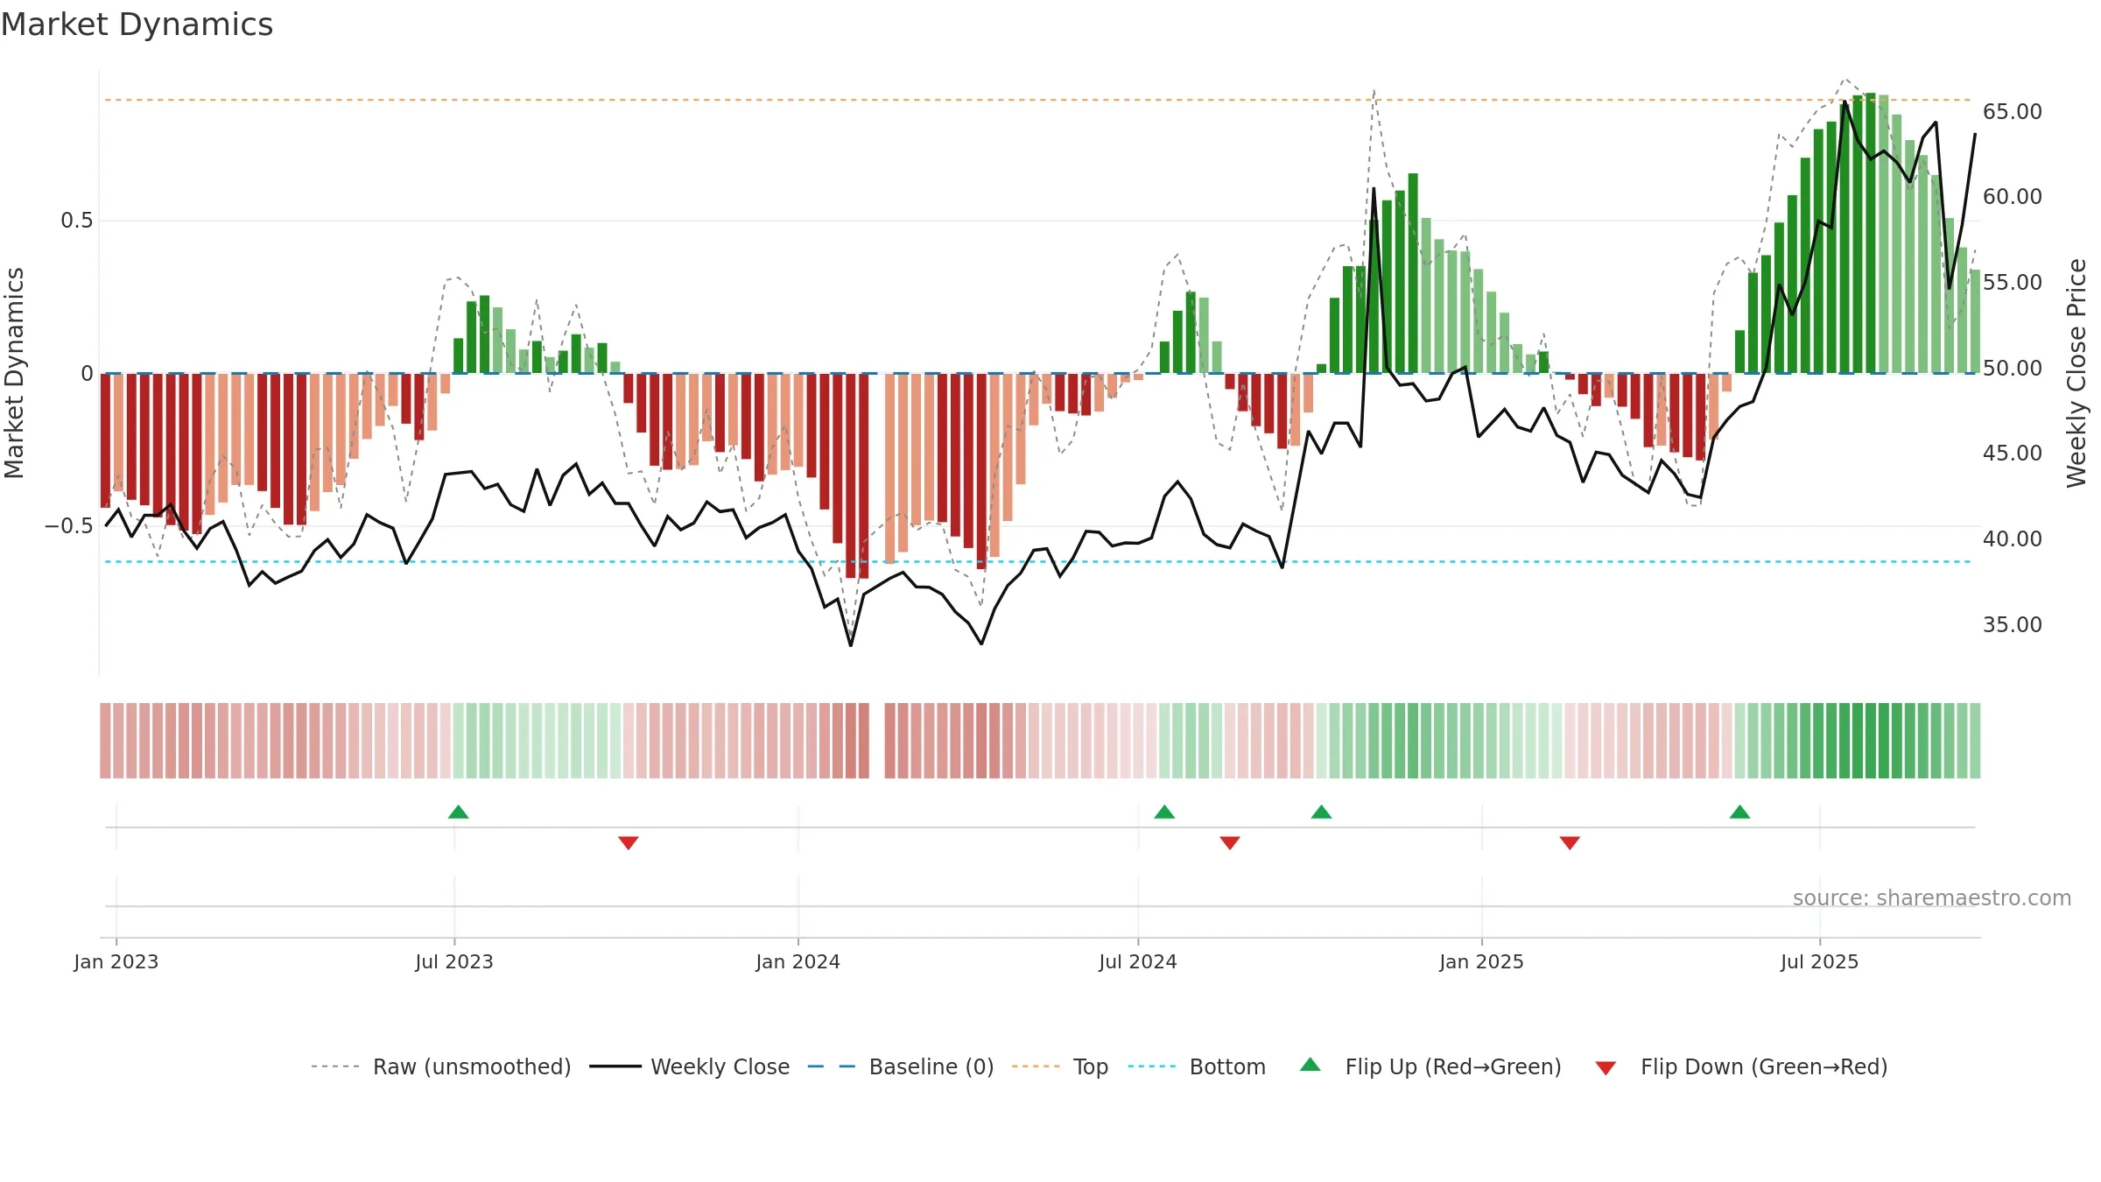
Task: Toggle 'Bottom' legend label
Action: (x=1227, y=1066)
